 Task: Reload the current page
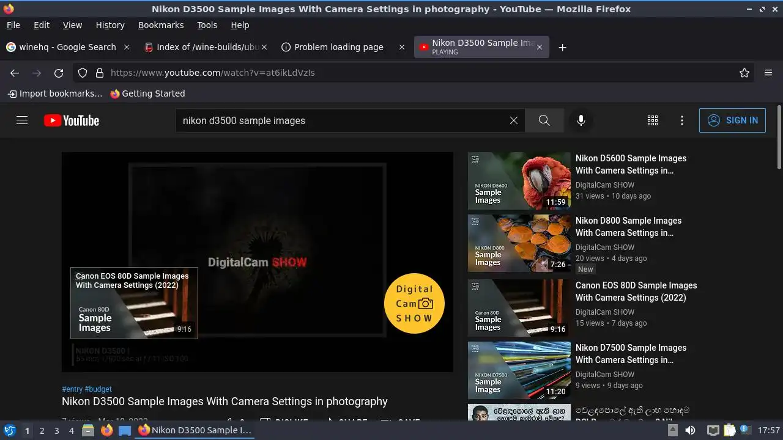click(x=59, y=73)
